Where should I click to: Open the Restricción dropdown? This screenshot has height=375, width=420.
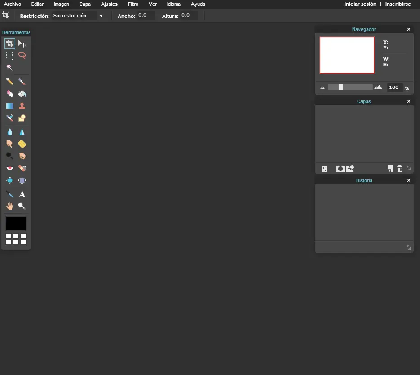[77, 16]
